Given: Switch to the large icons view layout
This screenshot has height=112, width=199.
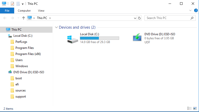Looking at the screenshot, I should tap(195, 108).
